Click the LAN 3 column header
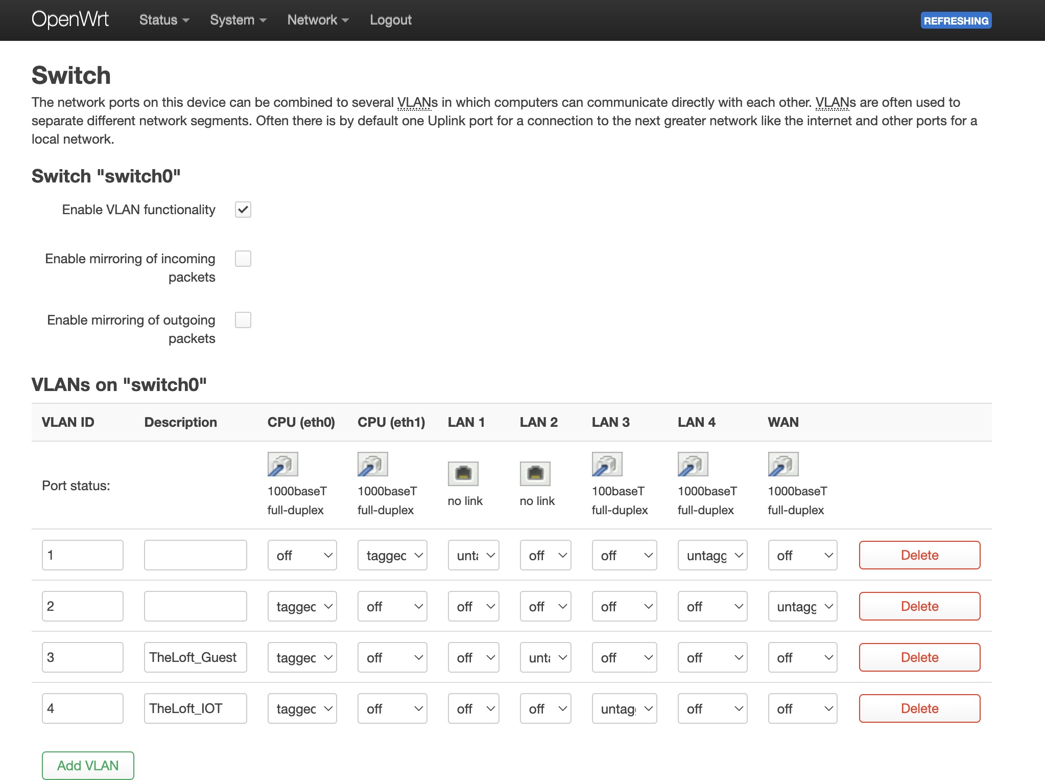Screen dimensions: 1045x780 [x=611, y=422]
